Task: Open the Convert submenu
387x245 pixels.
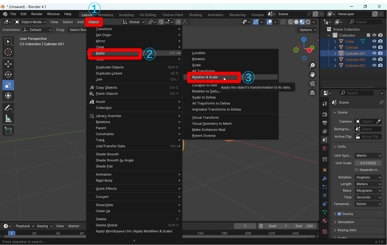Action: click(x=134, y=197)
